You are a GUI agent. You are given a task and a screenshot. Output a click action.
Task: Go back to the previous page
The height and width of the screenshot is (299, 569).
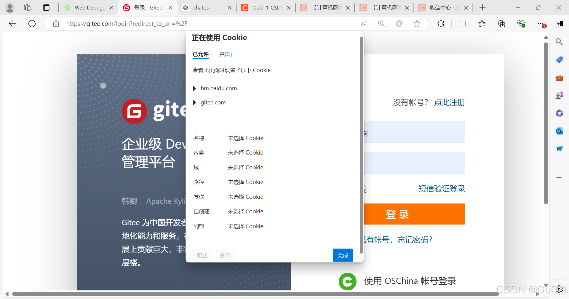[x=12, y=23]
